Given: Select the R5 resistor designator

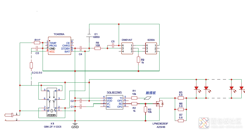Looking at the screenshot, I should (181, 93).
